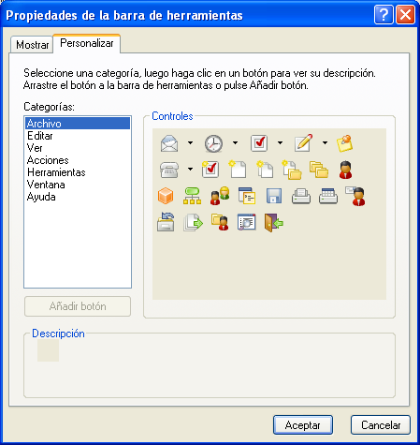The height and width of the screenshot is (445, 420).
Task: Select the stacked yellow folders icon
Action: click(319, 170)
